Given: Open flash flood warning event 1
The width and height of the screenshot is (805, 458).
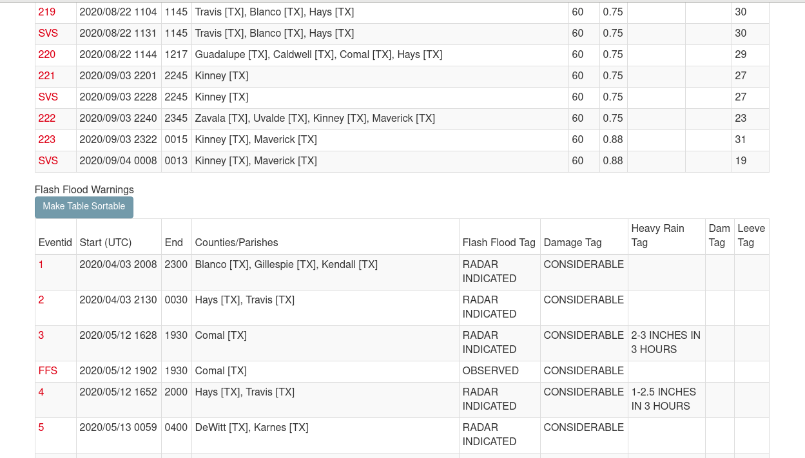Looking at the screenshot, I should tap(41, 265).
